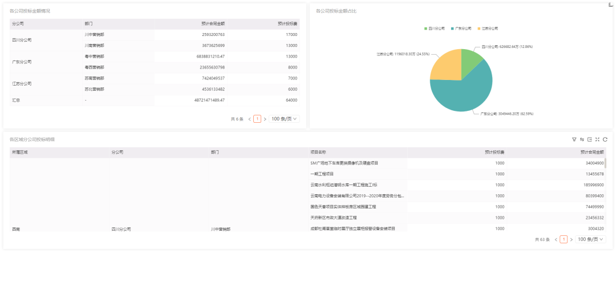Expand detail table to fullscreen via arrows icon
The width and height of the screenshot is (616, 301).
pos(598,139)
